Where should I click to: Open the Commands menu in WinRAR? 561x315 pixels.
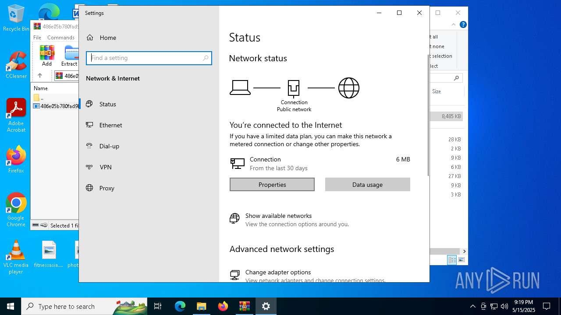[x=61, y=38]
